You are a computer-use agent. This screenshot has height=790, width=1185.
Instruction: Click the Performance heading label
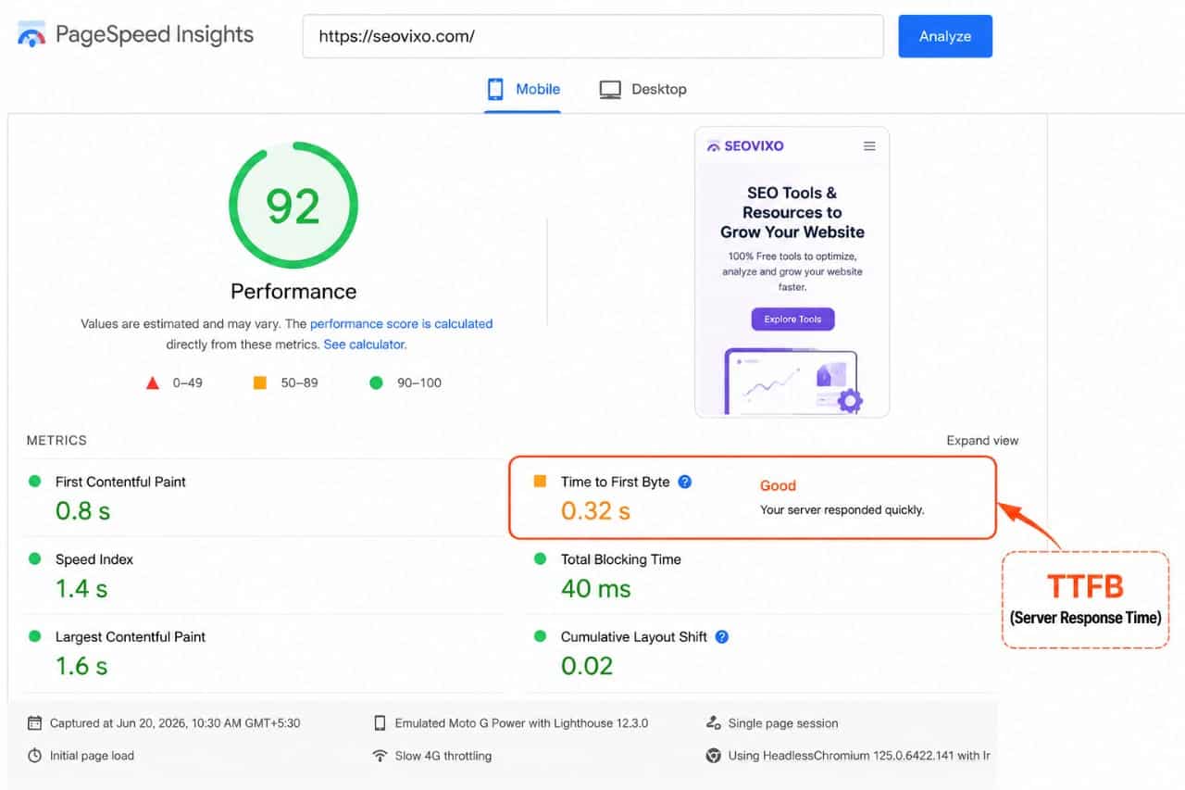coord(293,292)
